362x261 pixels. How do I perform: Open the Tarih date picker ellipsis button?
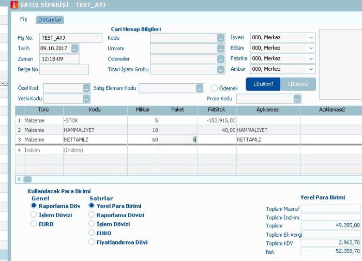tap(75, 49)
